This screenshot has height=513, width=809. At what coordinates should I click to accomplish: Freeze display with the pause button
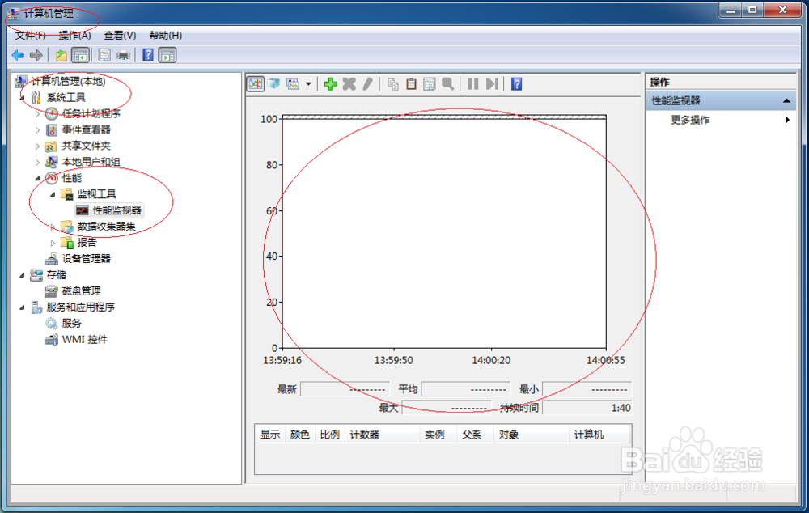(472, 83)
